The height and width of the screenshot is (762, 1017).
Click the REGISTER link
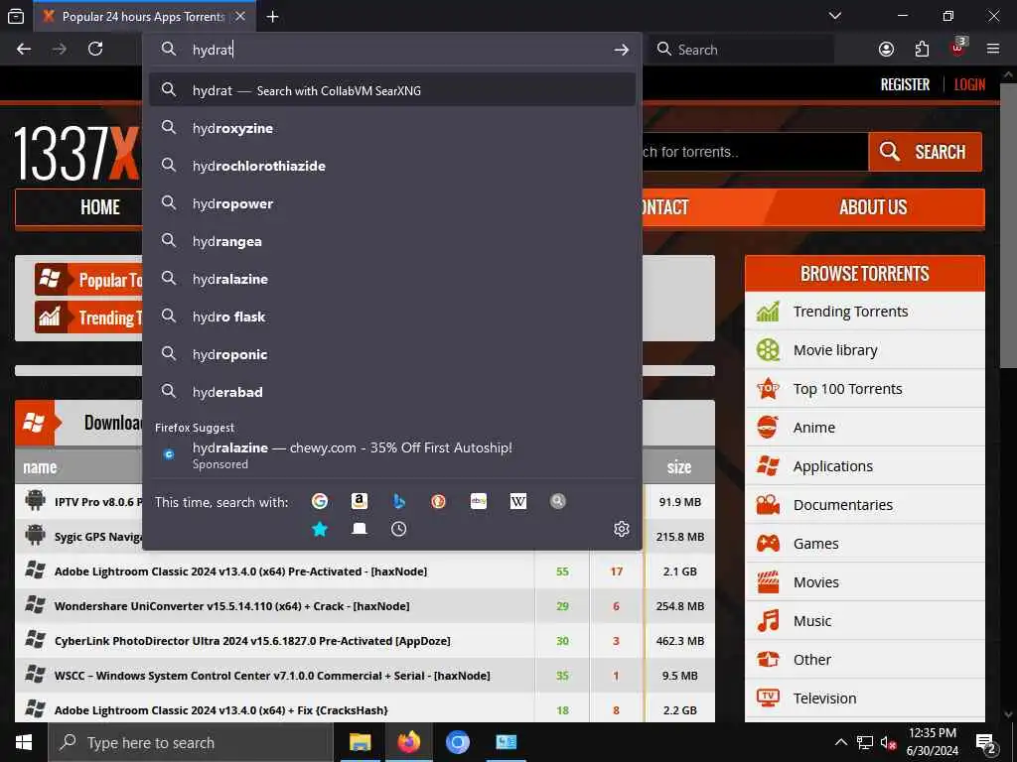coord(905,84)
